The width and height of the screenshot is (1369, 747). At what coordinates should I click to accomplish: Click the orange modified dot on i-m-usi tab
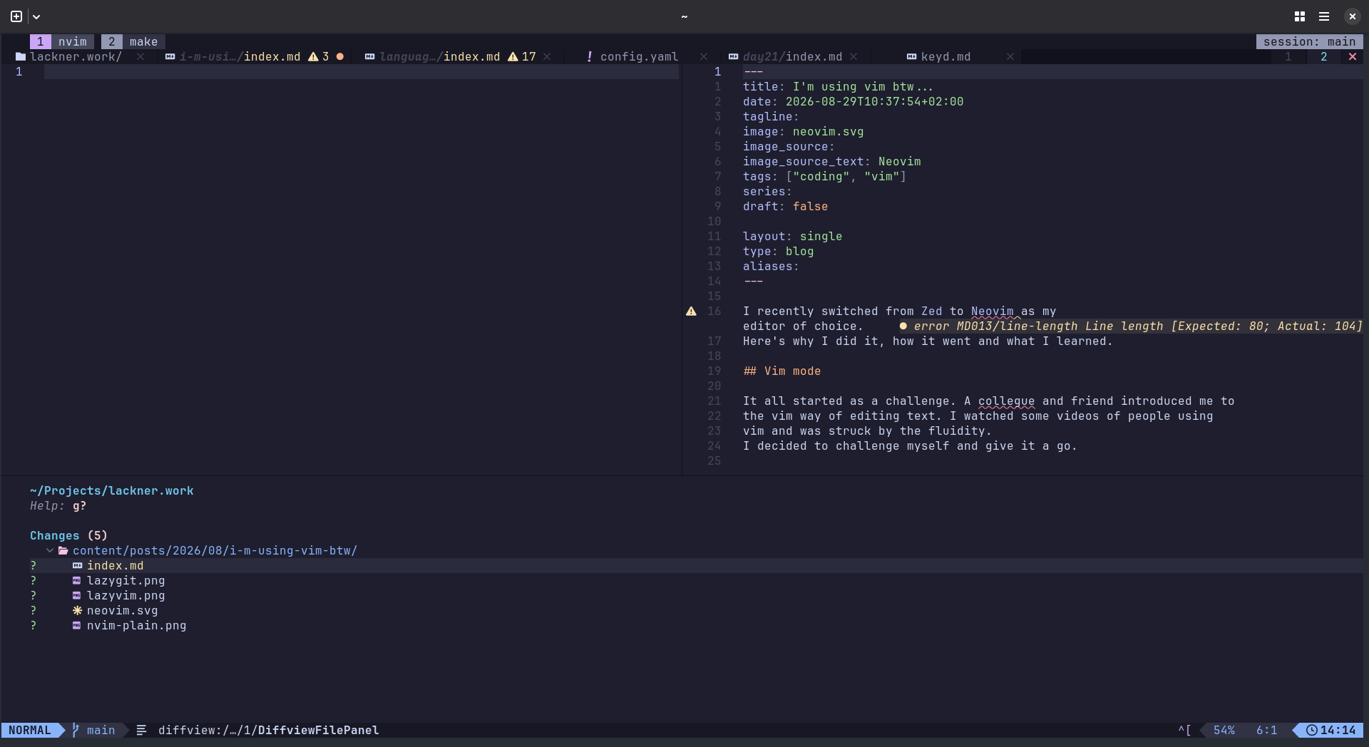pyautogui.click(x=340, y=56)
